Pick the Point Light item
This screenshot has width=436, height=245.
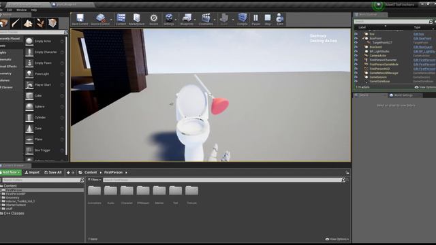click(44, 74)
